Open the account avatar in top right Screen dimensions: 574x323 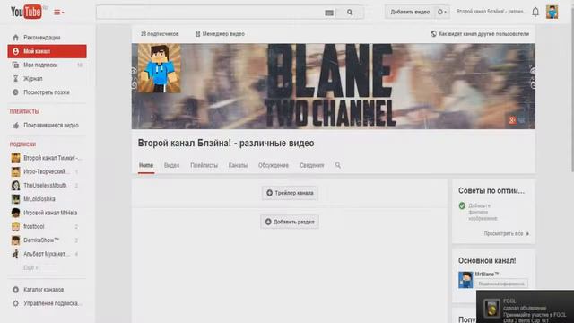tap(552, 12)
